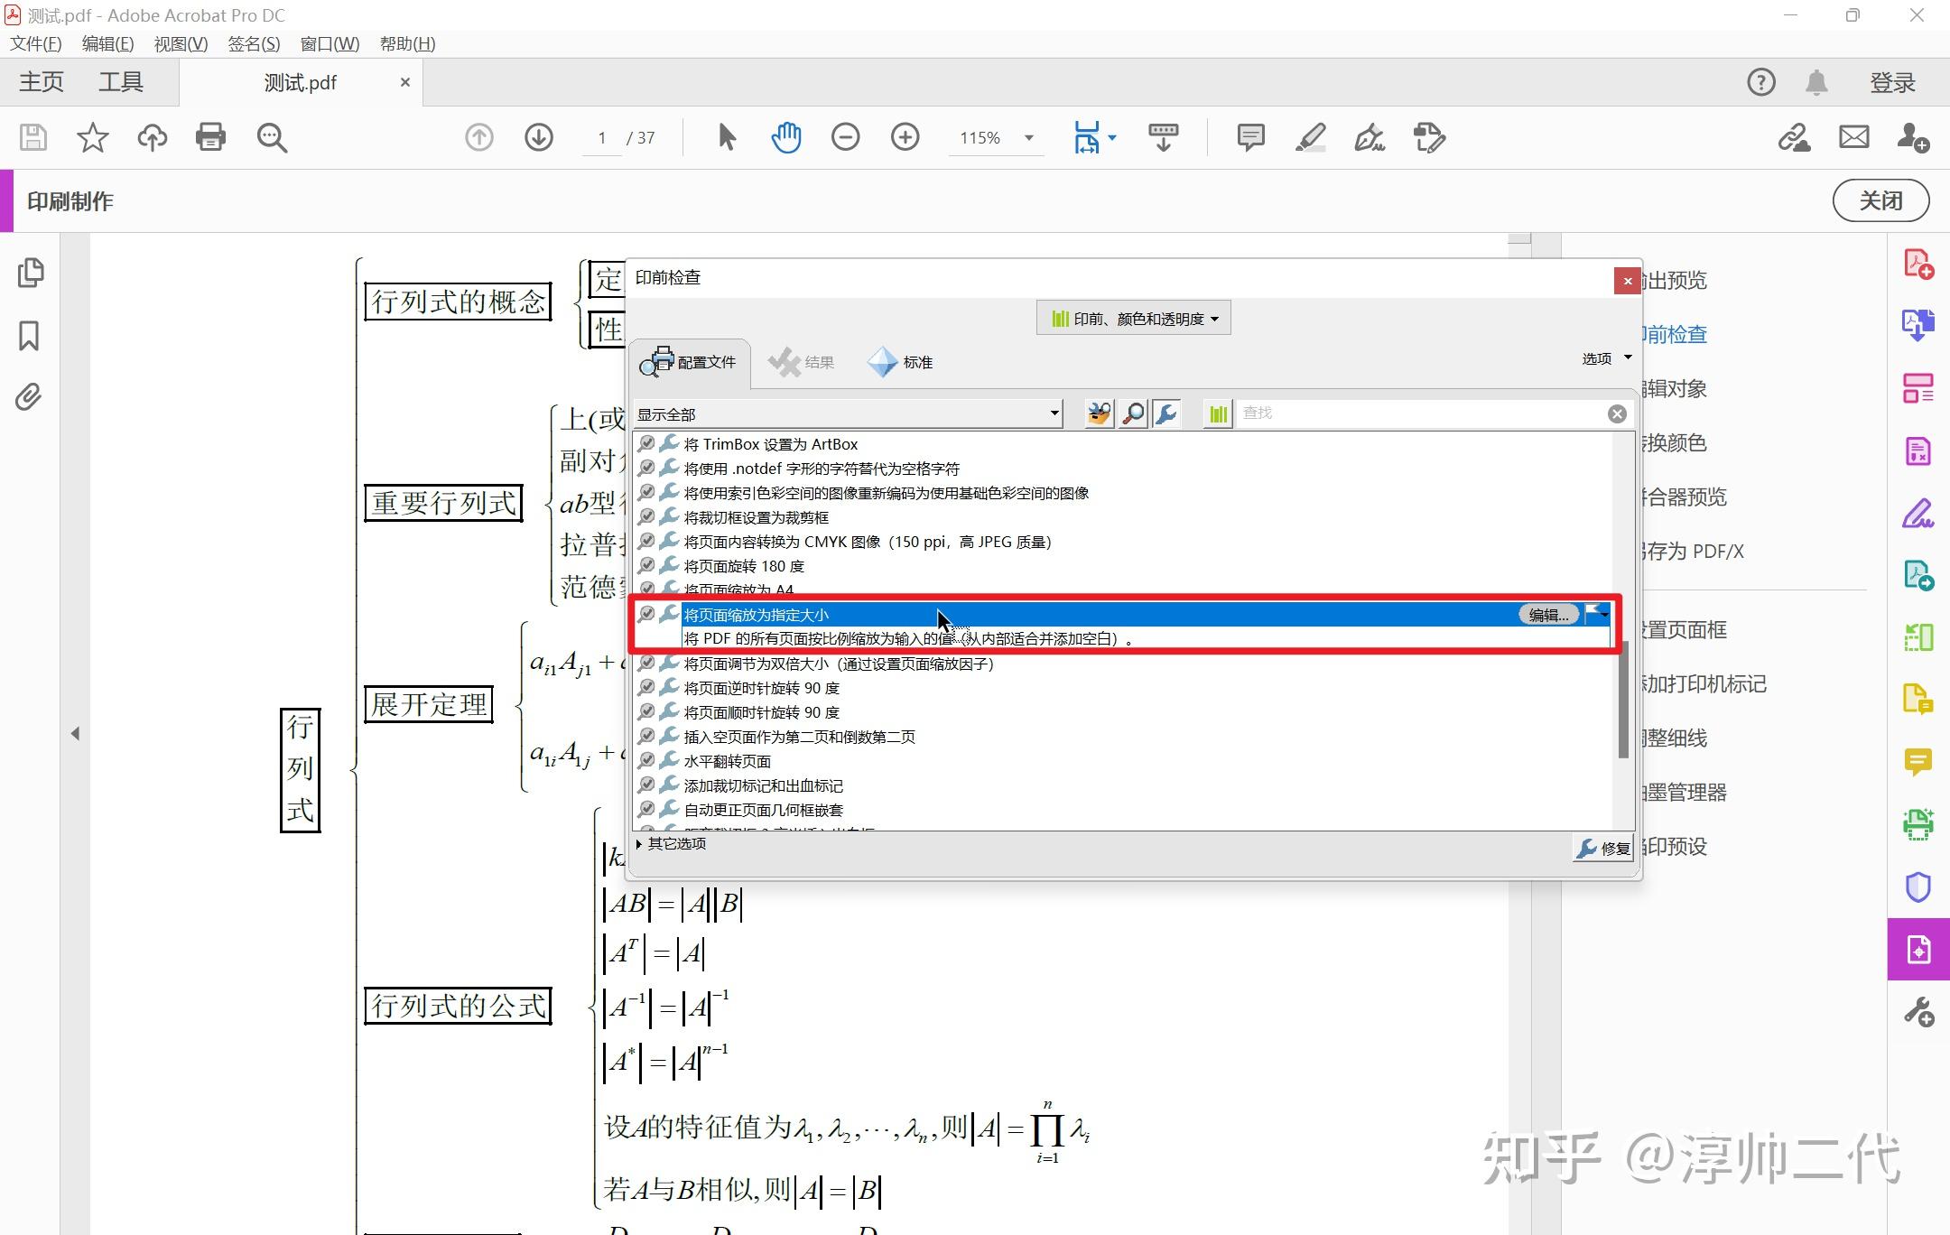Click the magnifier checks icon in Preflight dialog
Screen dimensions: 1950x1235
[1132, 413]
